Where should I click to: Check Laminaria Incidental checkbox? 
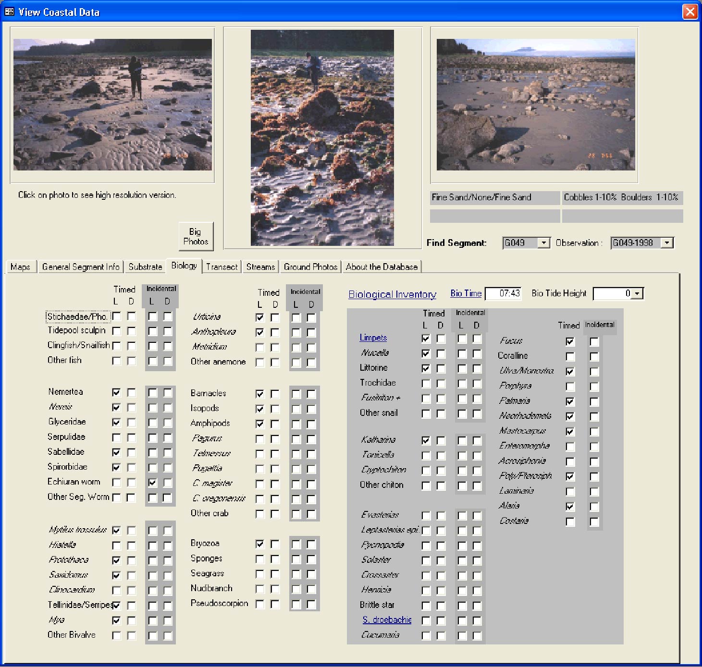point(594,491)
